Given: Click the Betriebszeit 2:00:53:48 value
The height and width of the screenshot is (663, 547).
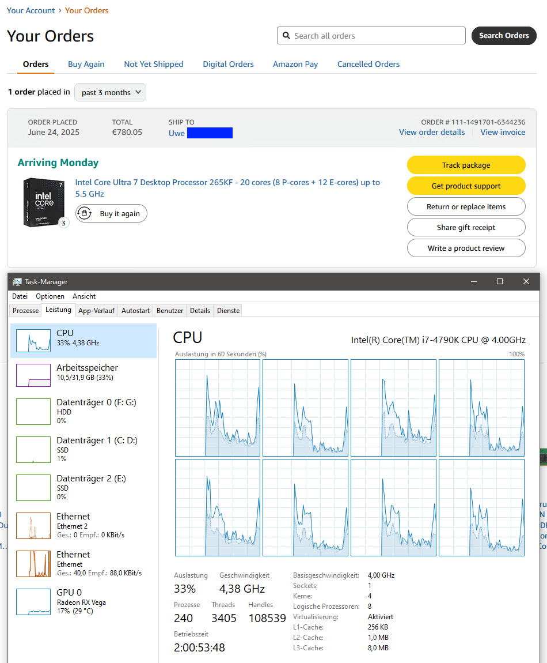Looking at the screenshot, I should point(199,647).
